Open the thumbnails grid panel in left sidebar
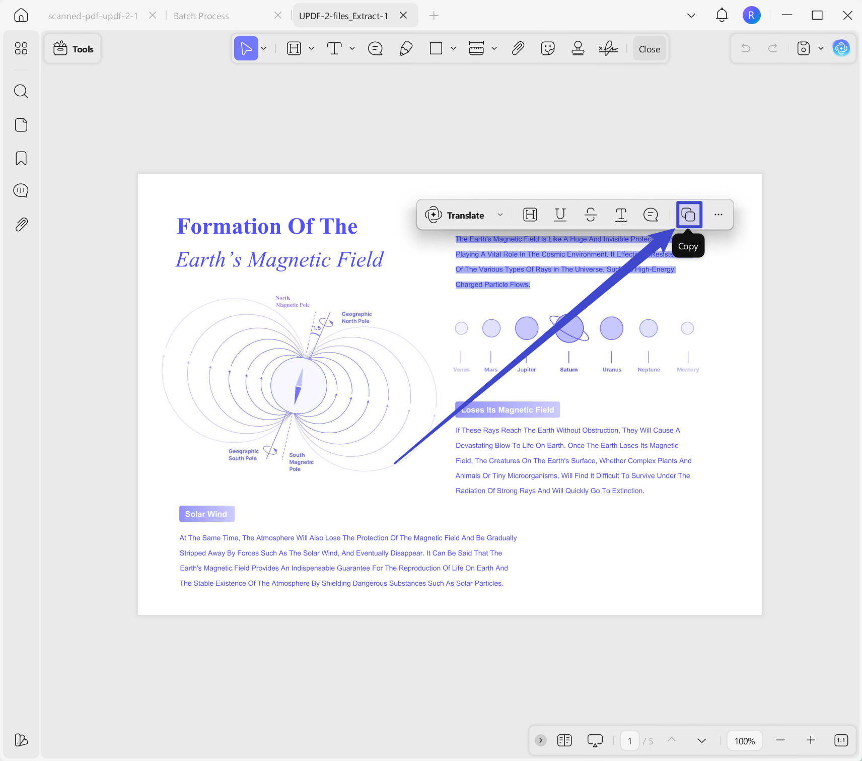 click(21, 48)
